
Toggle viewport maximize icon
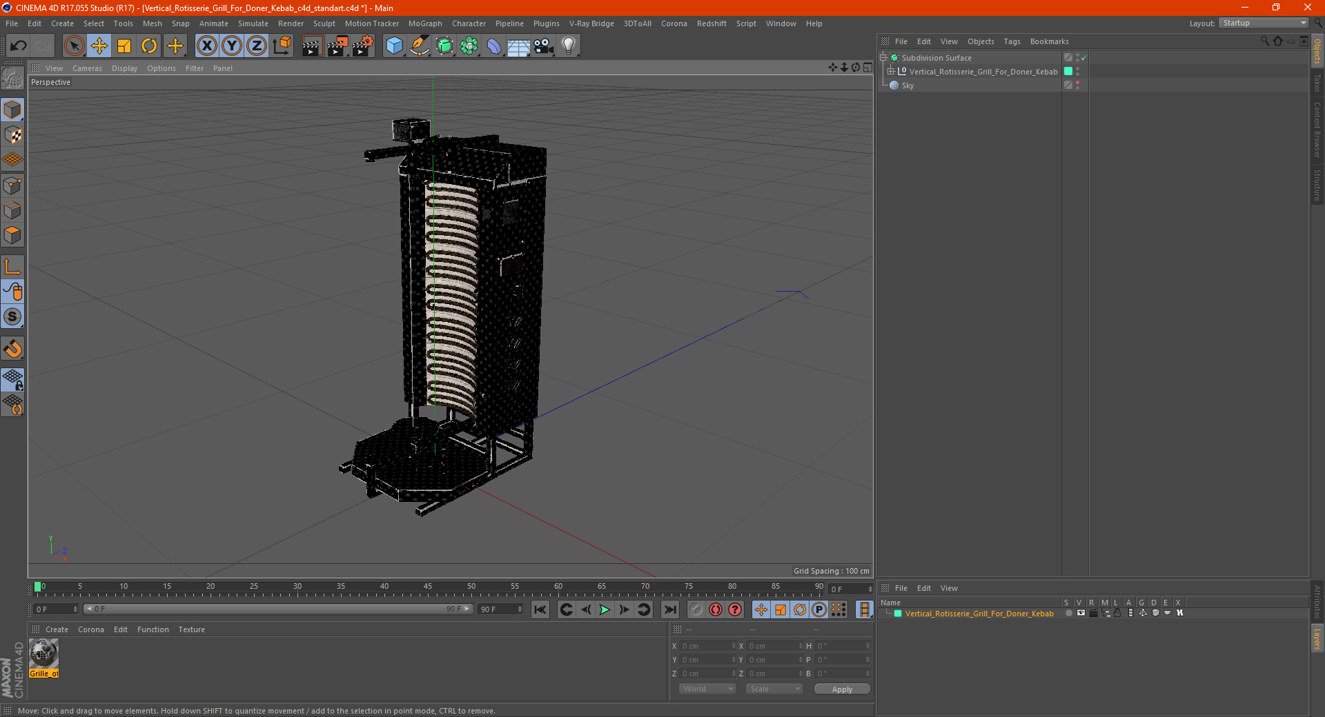pyautogui.click(x=867, y=68)
